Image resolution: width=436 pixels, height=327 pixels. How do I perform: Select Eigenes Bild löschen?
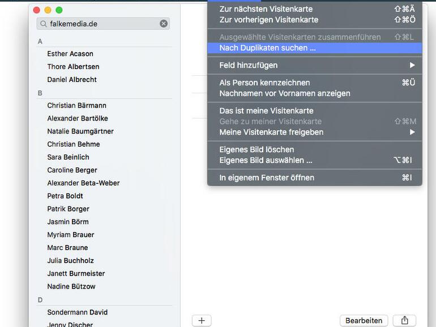[x=257, y=150]
